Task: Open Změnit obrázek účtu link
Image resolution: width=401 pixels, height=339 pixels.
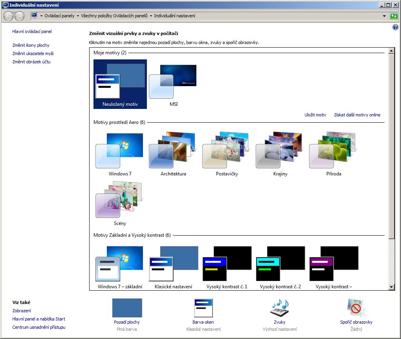Action: pyautogui.click(x=31, y=62)
